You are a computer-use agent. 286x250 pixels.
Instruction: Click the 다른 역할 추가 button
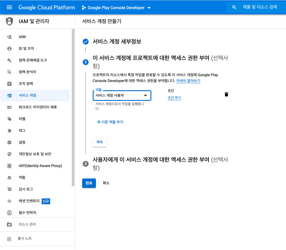coord(110,122)
